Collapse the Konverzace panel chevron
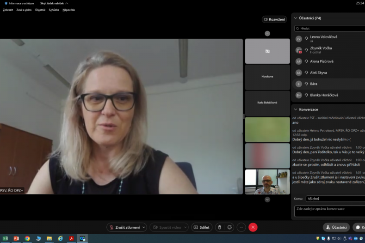The height and width of the screenshot is (243, 365). (296, 109)
